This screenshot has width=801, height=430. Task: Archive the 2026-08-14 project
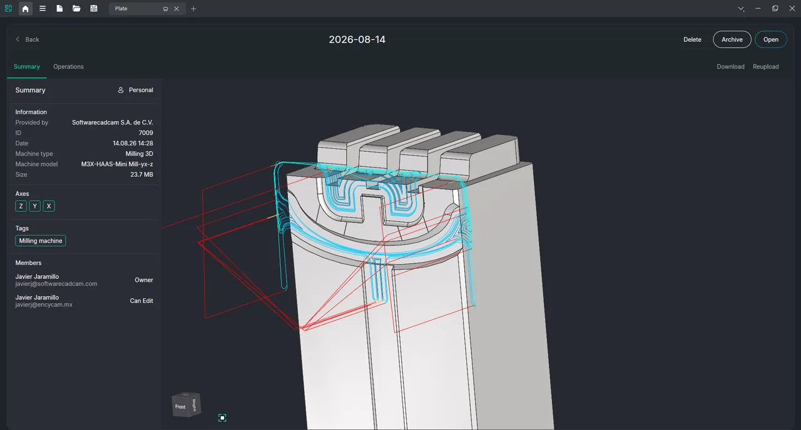pyautogui.click(x=732, y=39)
